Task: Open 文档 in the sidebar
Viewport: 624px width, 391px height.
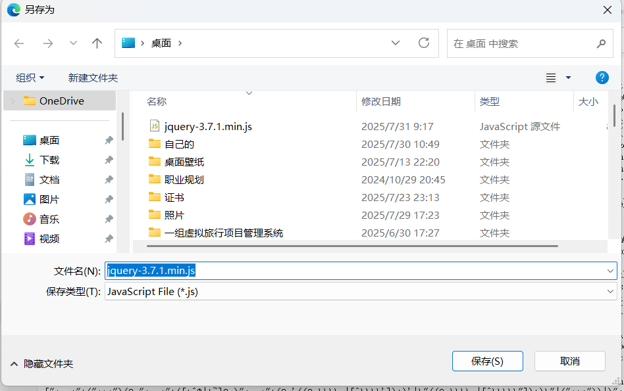Action: point(49,179)
